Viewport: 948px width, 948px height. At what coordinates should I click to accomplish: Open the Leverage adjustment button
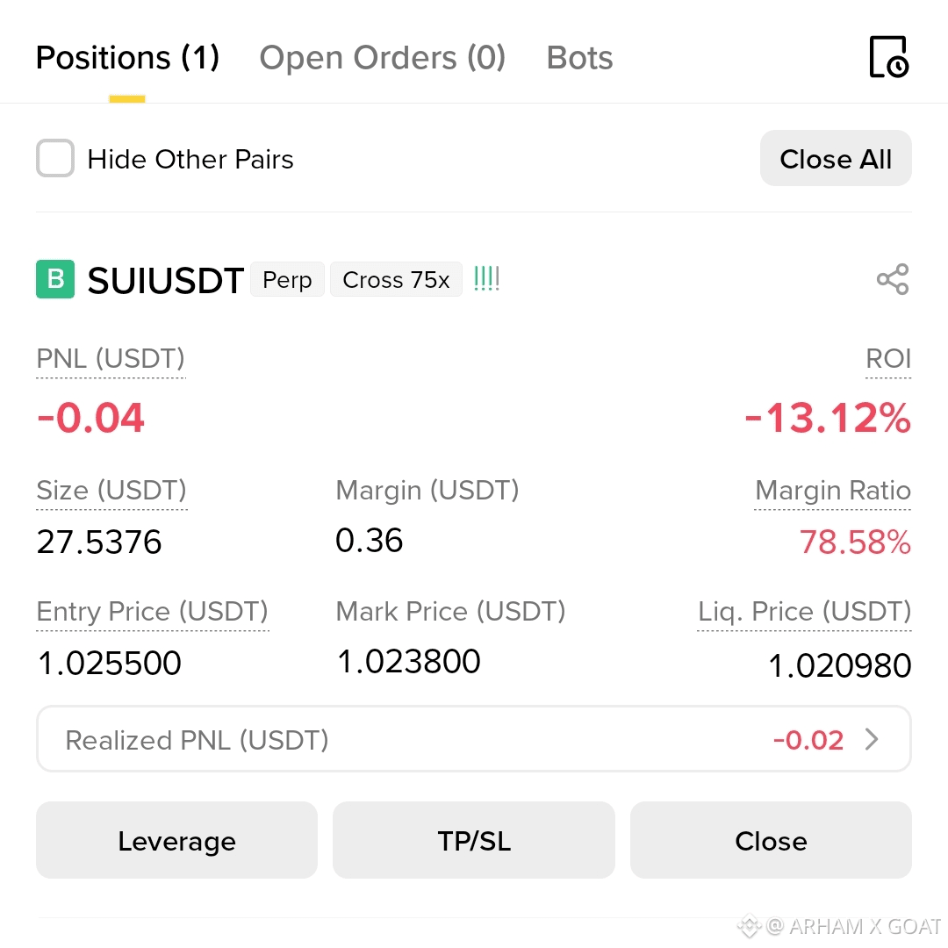point(176,840)
